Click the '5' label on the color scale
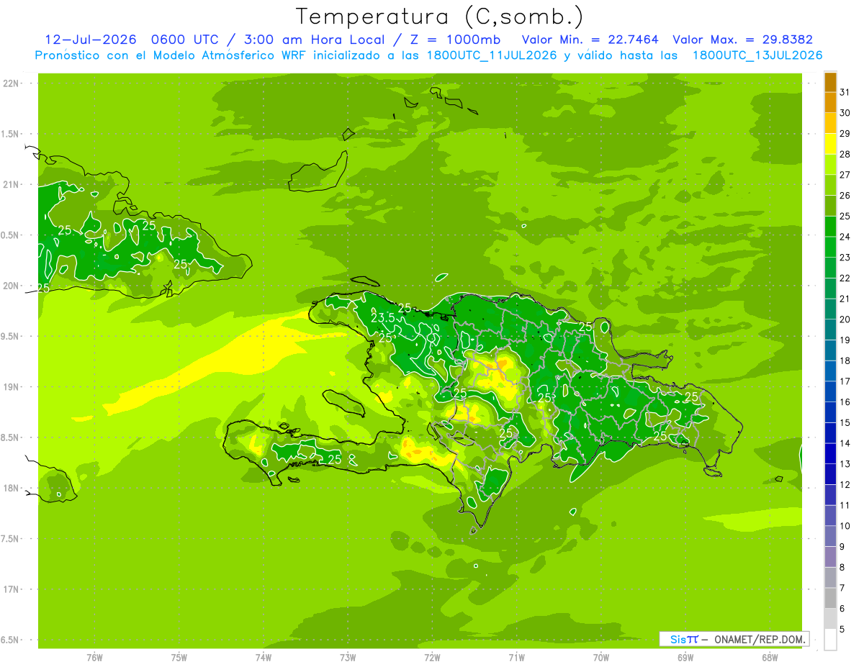864x667 pixels. click(x=842, y=630)
